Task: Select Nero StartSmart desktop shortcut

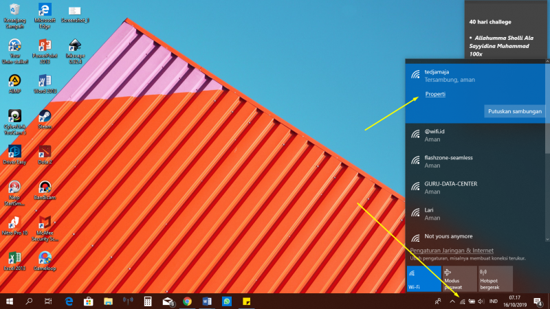Action: 14,193
